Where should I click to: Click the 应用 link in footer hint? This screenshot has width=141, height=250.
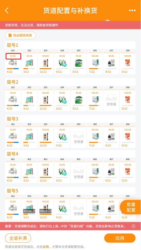pyautogui.click(x=46, y=247)
